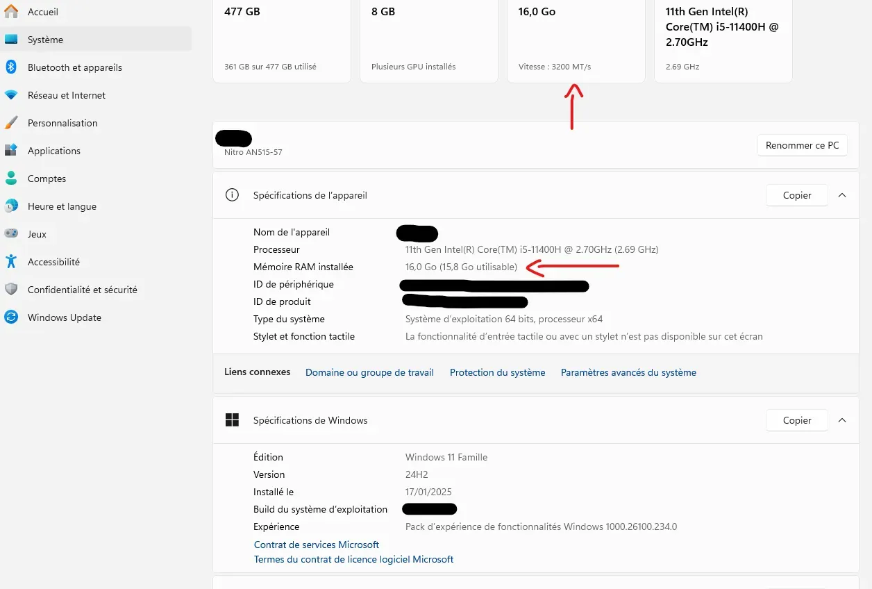872x589 pixels.
Task: Open Confidentialité et sécurité
Action: point(97,290)
